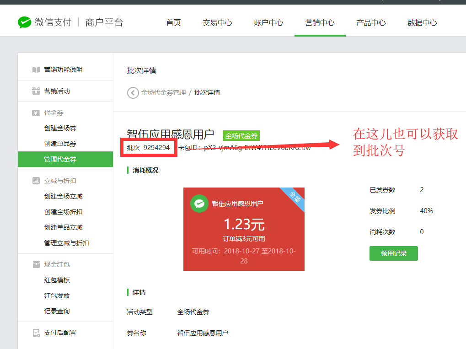
Task: Choose 创建全场折扣 in the sidebar
Action: pyautogui.click(x=63, y=212)
